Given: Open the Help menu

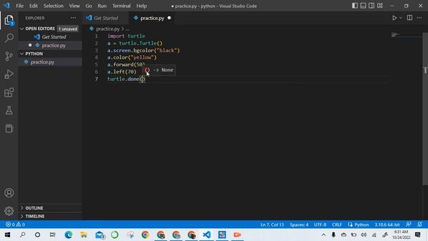Looking at the screenshot, I should tap(141, 6).
